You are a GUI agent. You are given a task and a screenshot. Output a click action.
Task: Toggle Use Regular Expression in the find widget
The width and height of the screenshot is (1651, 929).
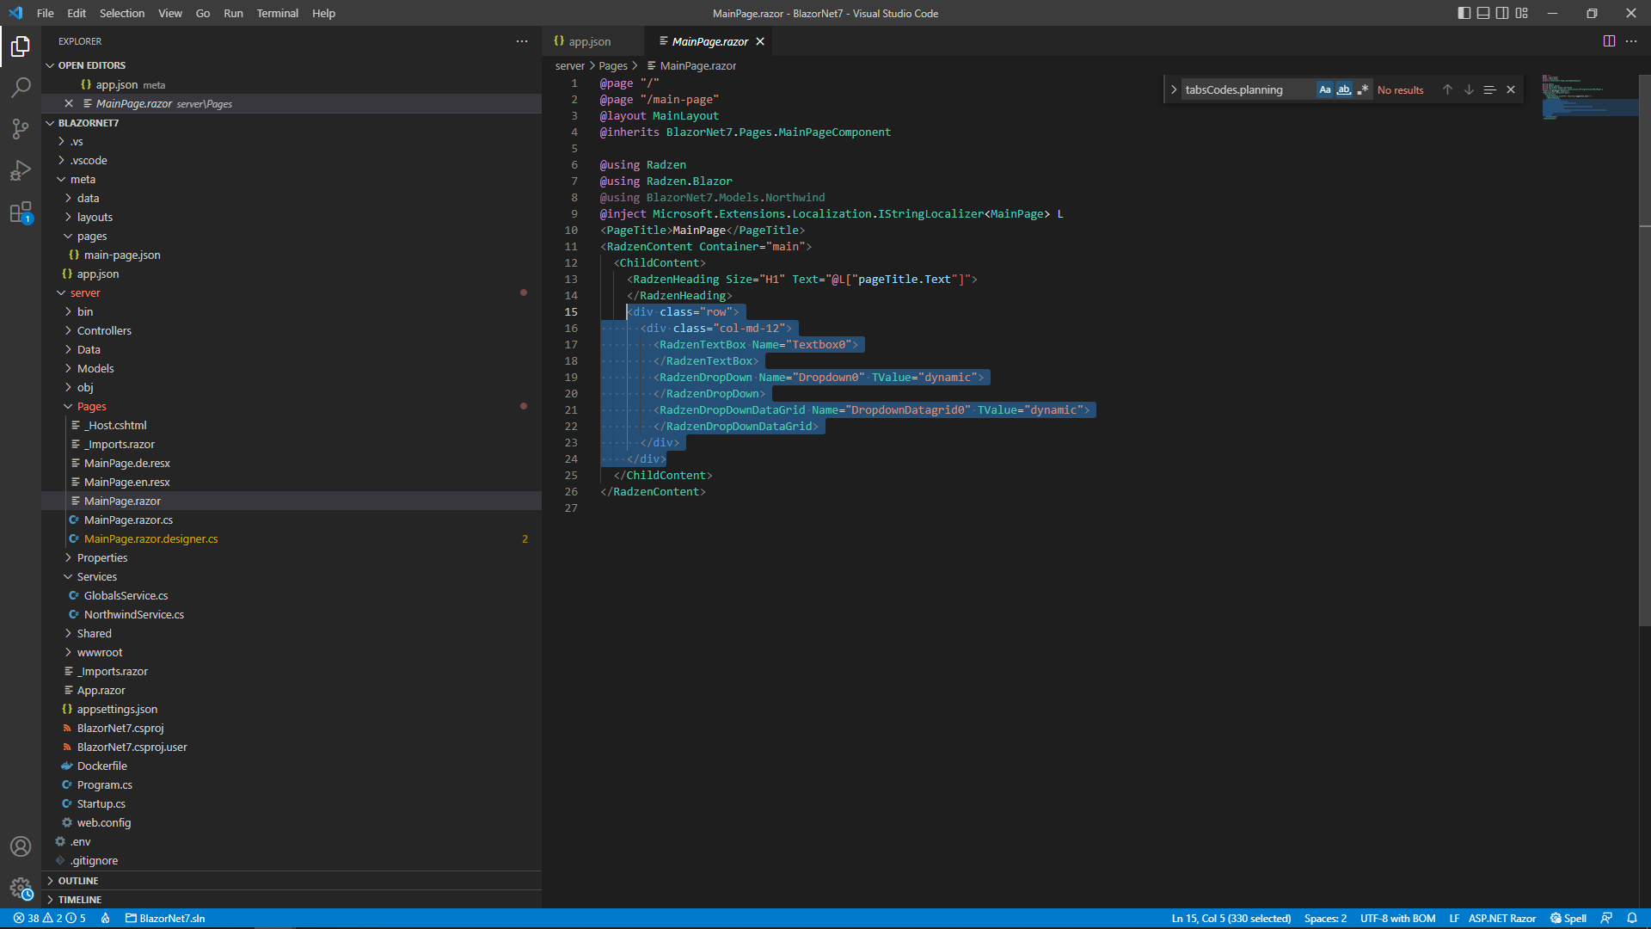[x=1363, y=89]
